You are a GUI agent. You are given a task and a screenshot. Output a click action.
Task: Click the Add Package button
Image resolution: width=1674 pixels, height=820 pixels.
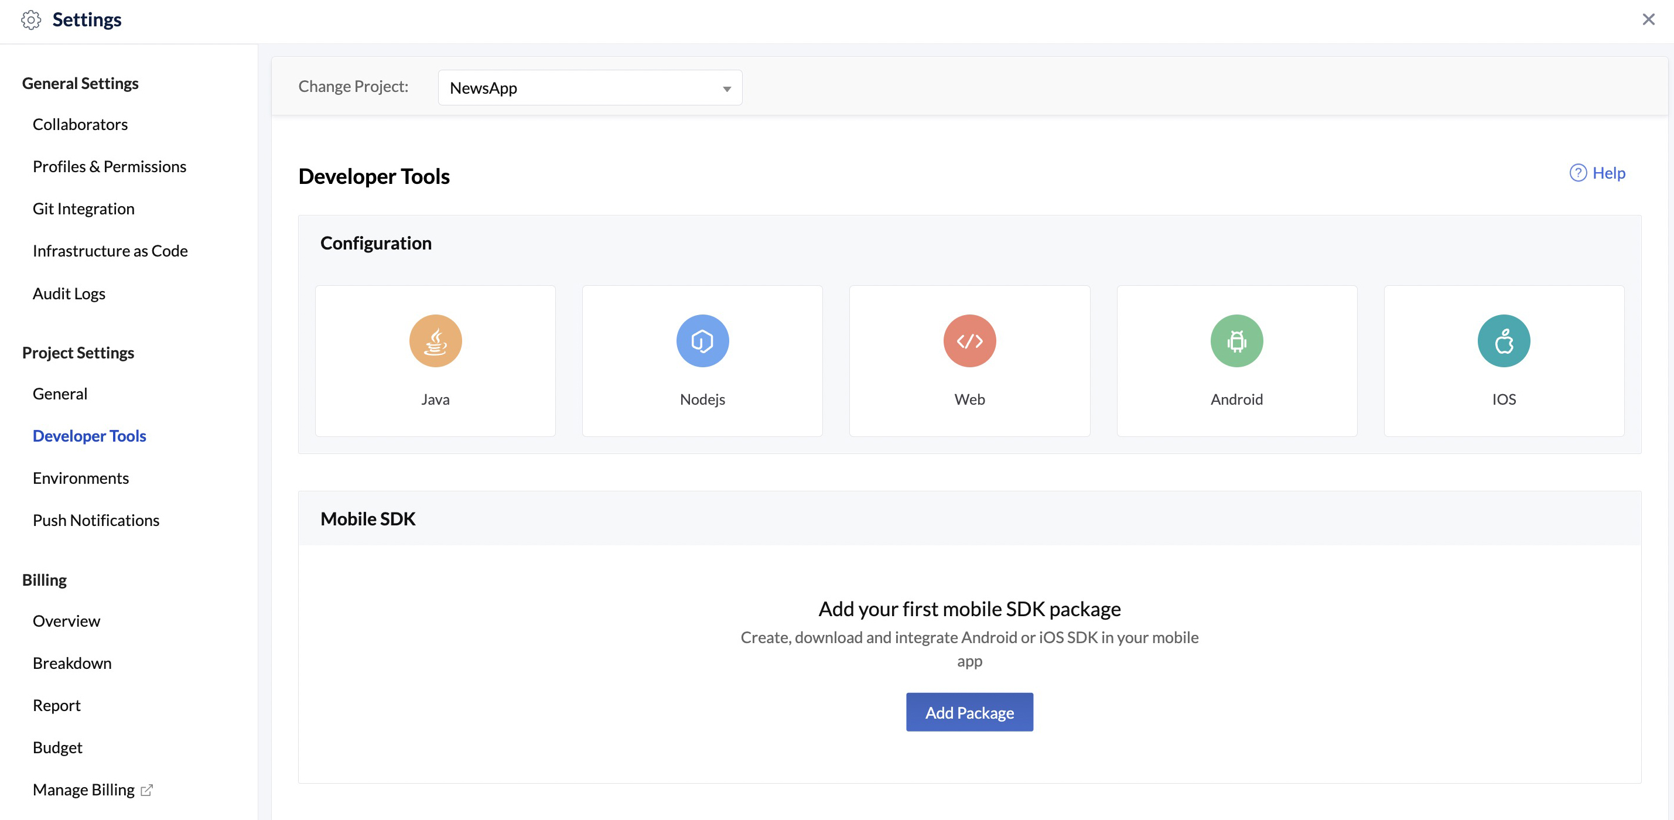click(x=969, y=712)
